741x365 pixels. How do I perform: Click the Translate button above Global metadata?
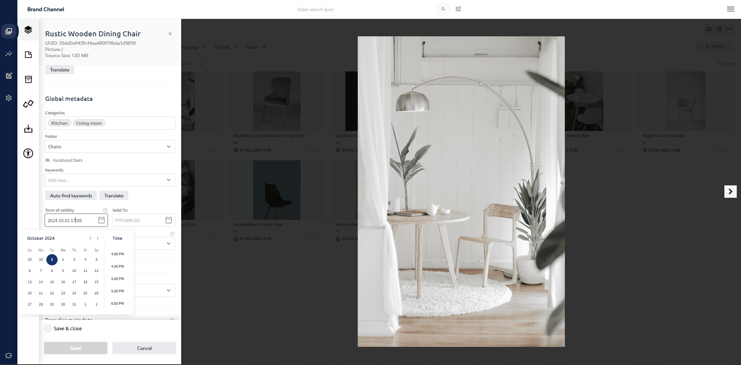(59, 70)
